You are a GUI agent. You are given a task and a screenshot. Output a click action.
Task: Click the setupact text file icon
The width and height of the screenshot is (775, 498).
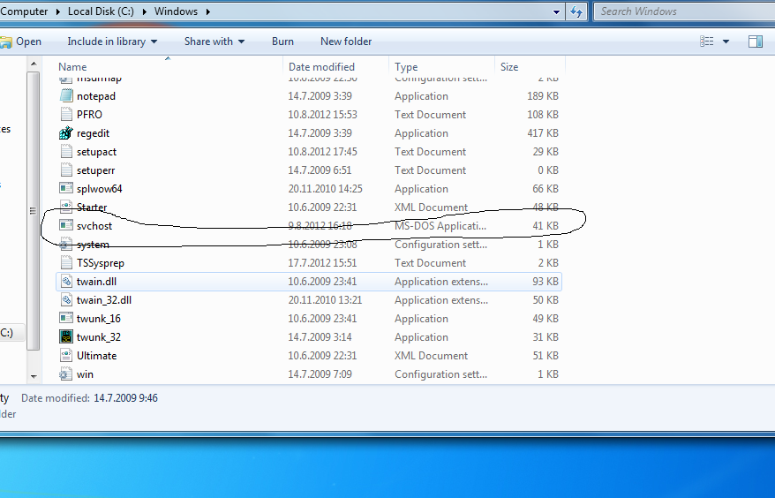click(x=66, y=151)
